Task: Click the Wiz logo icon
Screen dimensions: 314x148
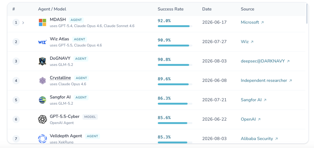Action: 42,42
